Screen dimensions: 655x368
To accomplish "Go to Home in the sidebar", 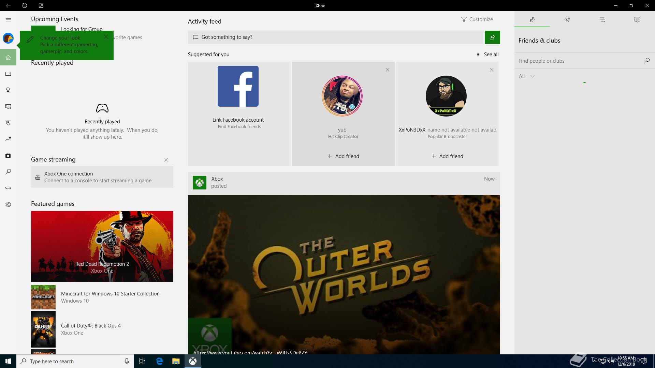I will click(x=8, y=57).
